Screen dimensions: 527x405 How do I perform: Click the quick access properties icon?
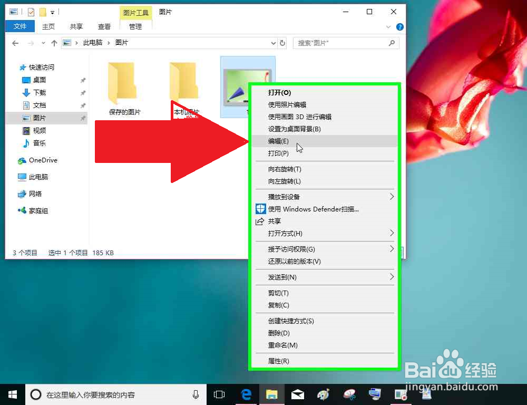(31, 12)
